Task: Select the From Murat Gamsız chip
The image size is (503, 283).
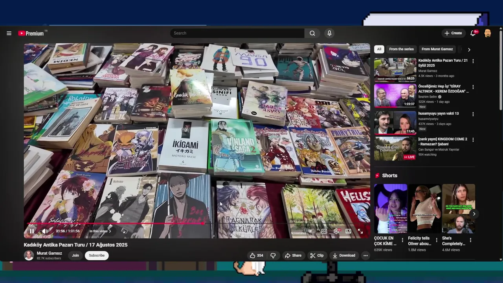Action: click(x=437, y=49)
